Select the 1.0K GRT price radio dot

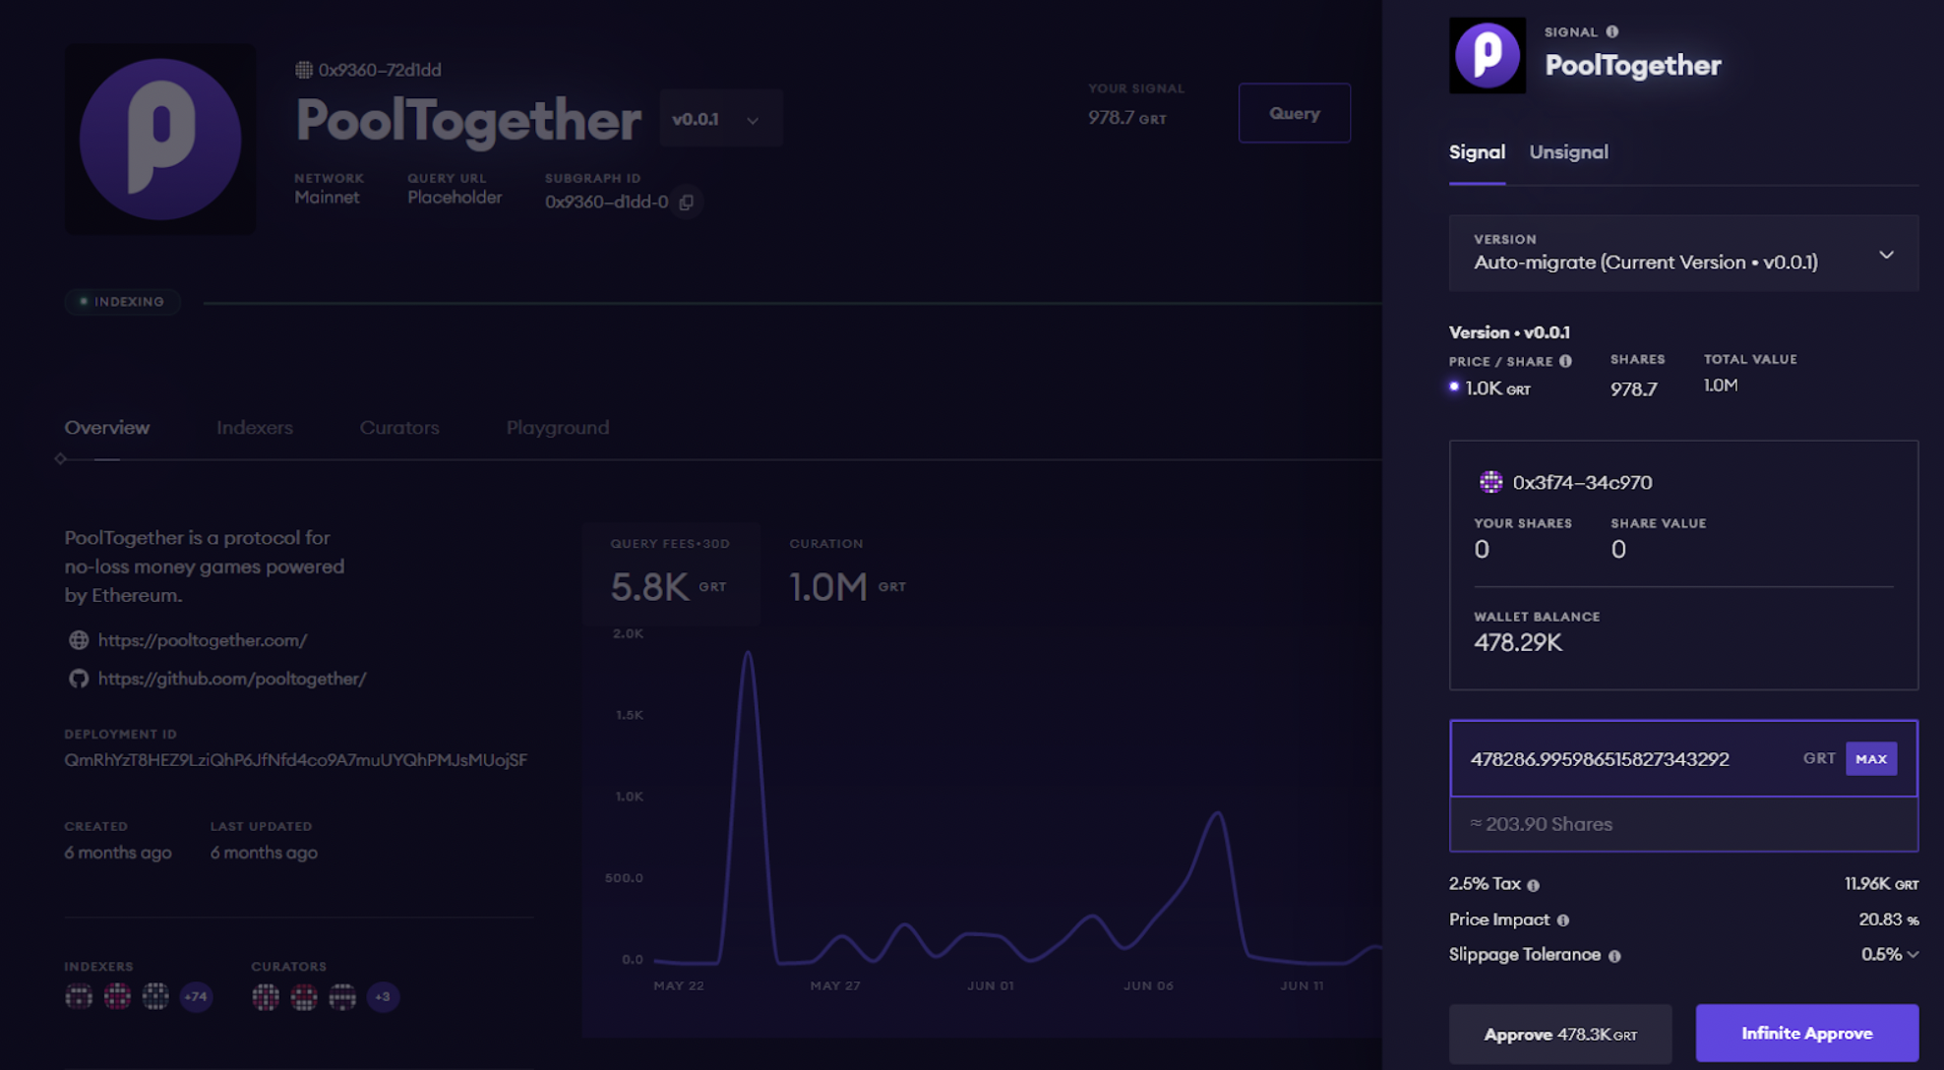pyautogui.click(x=1454, y=387)
